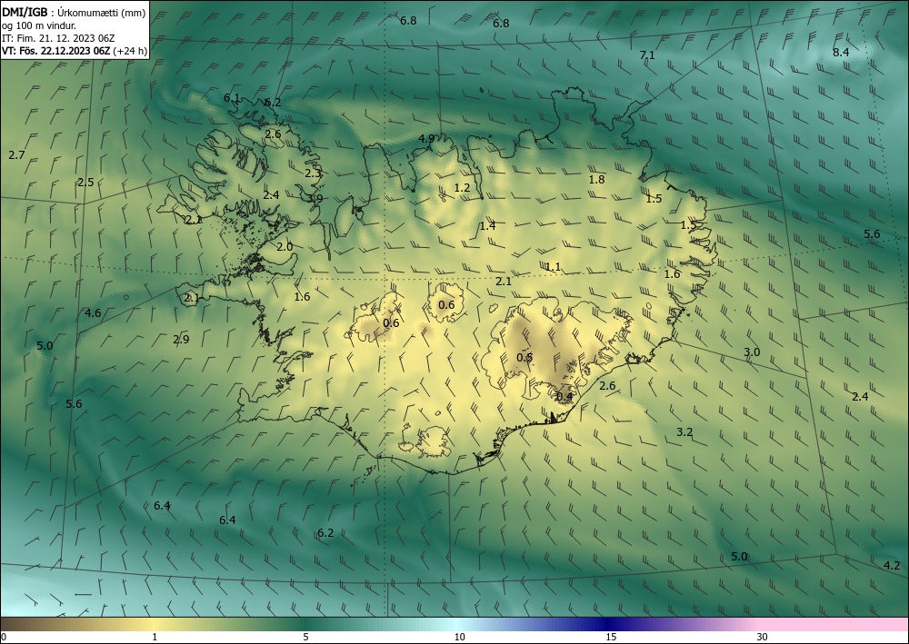Viewport: 909px width, 644px height.
Task: Select the 2.9 value on the map
Action: [x=181, y=340]
